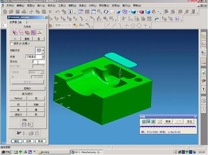
Task: Open the 插入 menu
Action: tap(41, 5)
